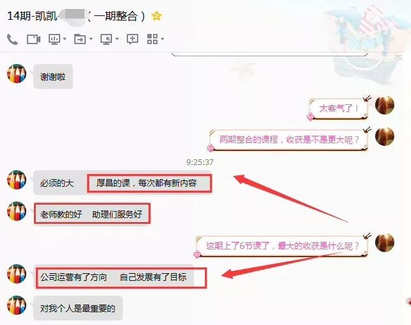Expand the arrow beside the send file icon
Screen dimensions: 411x325
point(91,39)
